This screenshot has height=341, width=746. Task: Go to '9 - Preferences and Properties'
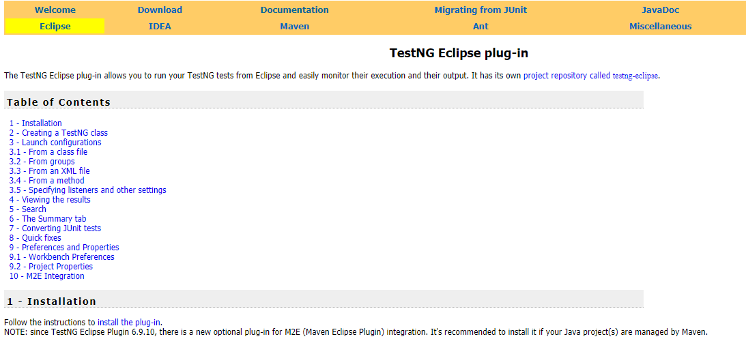[x=64, y=248]
